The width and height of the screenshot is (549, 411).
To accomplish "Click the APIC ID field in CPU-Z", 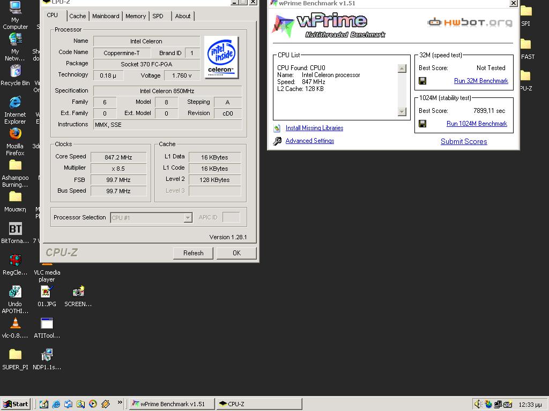I will point(231,217).
